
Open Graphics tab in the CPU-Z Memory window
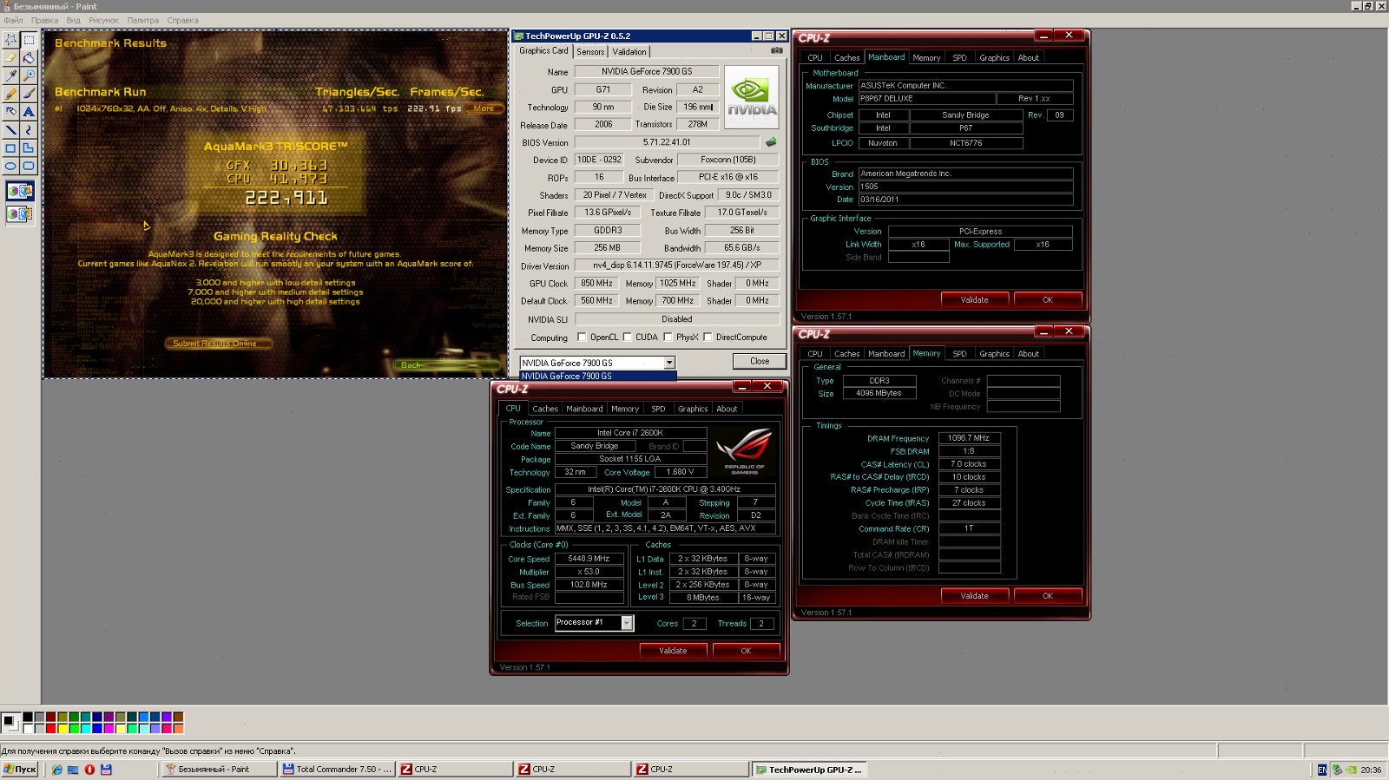(994, 354)
